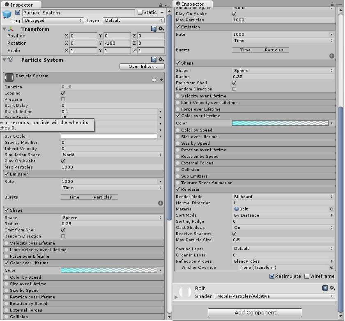Image resolution: width=345 pixels, height=321 pixels.
Task: Toggle Emit from Shell in right Inspector
Action: click(234, 83)
